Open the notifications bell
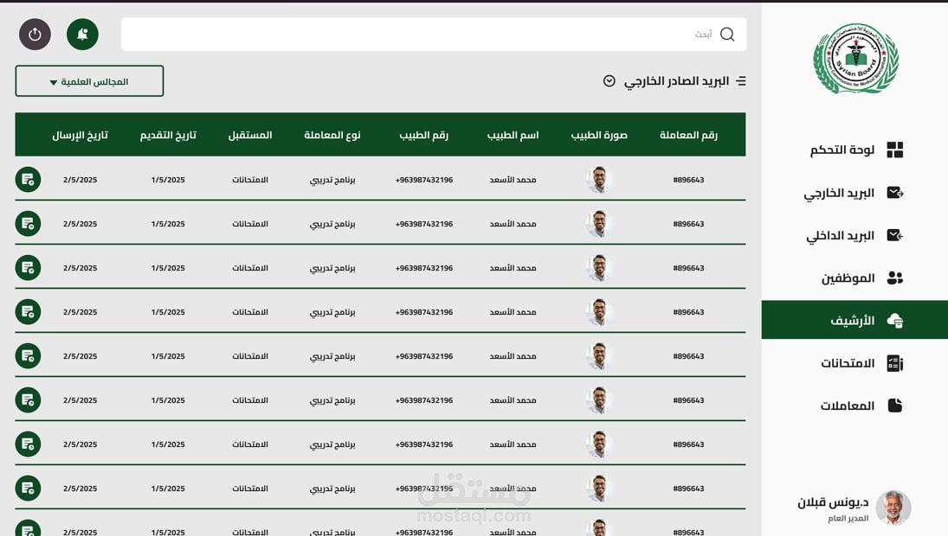 (83, 35)
